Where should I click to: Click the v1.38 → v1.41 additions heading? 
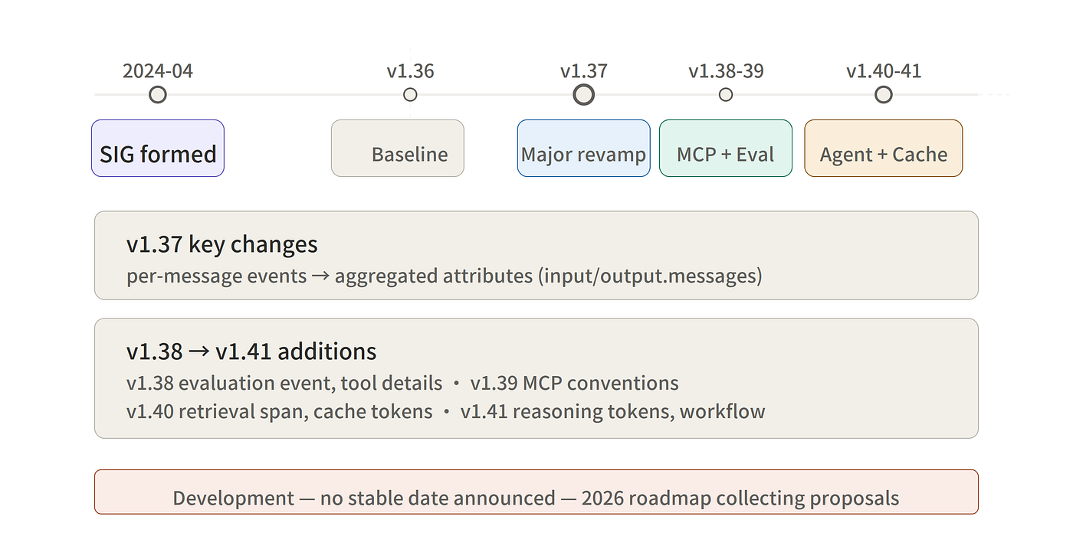[x=251, y=352]
